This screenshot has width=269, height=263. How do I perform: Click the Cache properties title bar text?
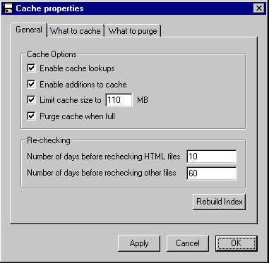[x=49, y=8]
